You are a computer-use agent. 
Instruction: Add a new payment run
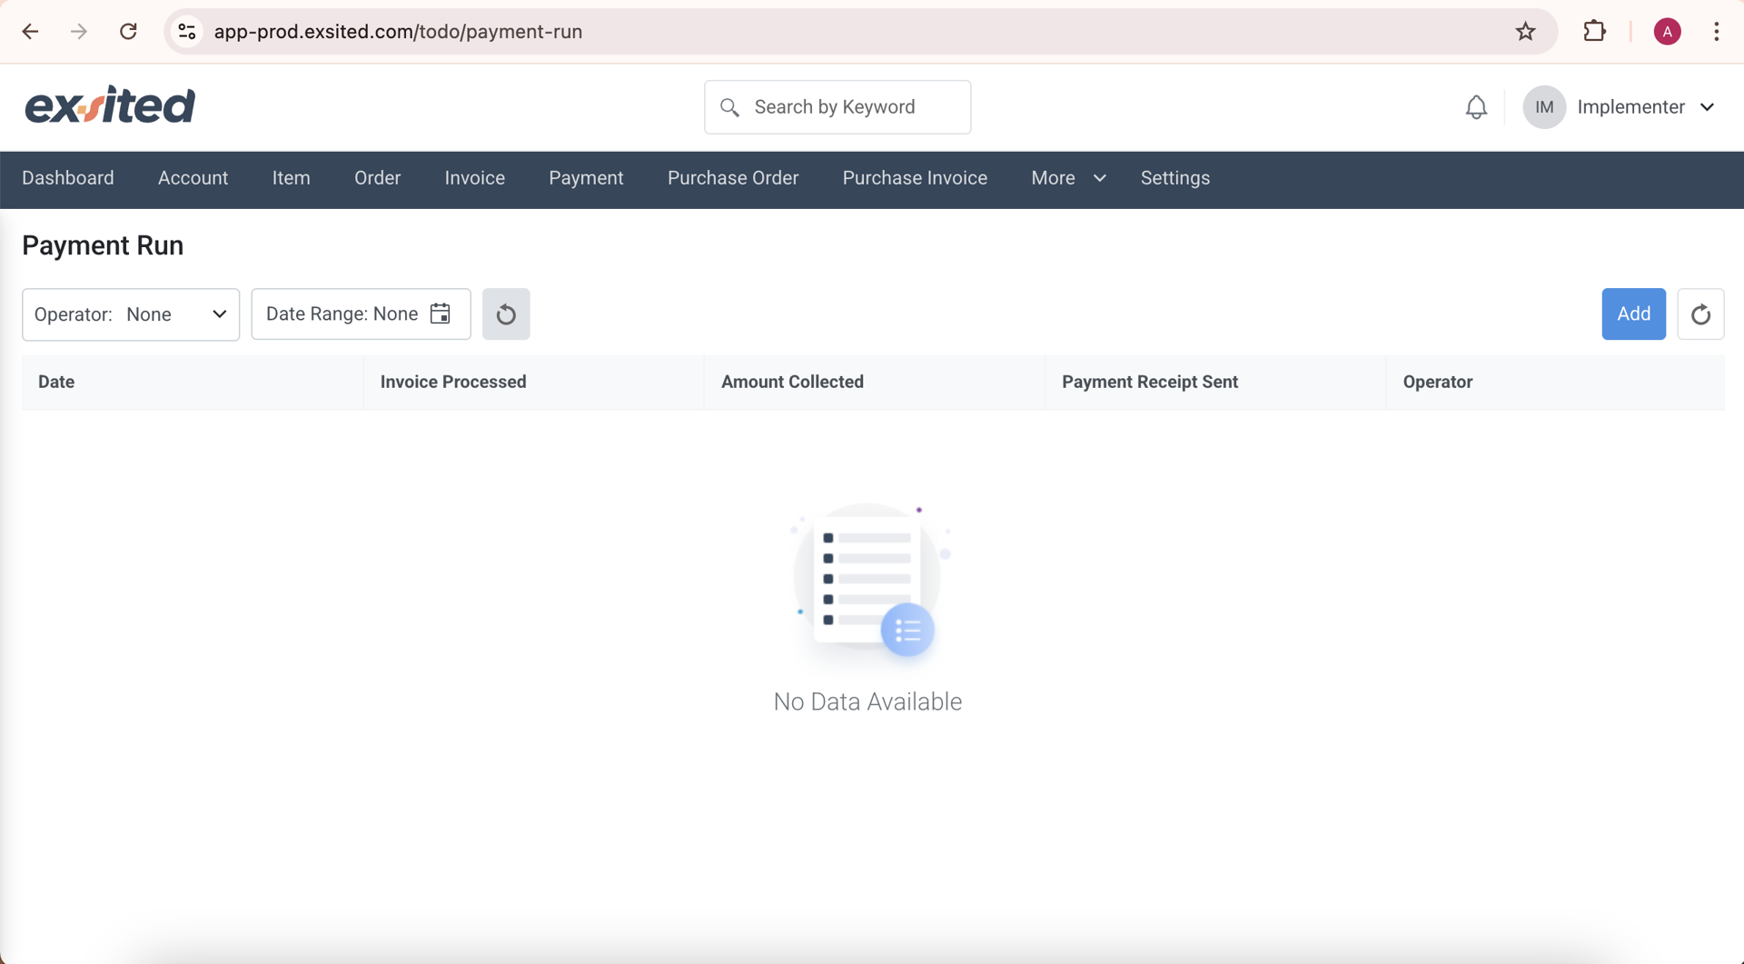coord(1633,314)
